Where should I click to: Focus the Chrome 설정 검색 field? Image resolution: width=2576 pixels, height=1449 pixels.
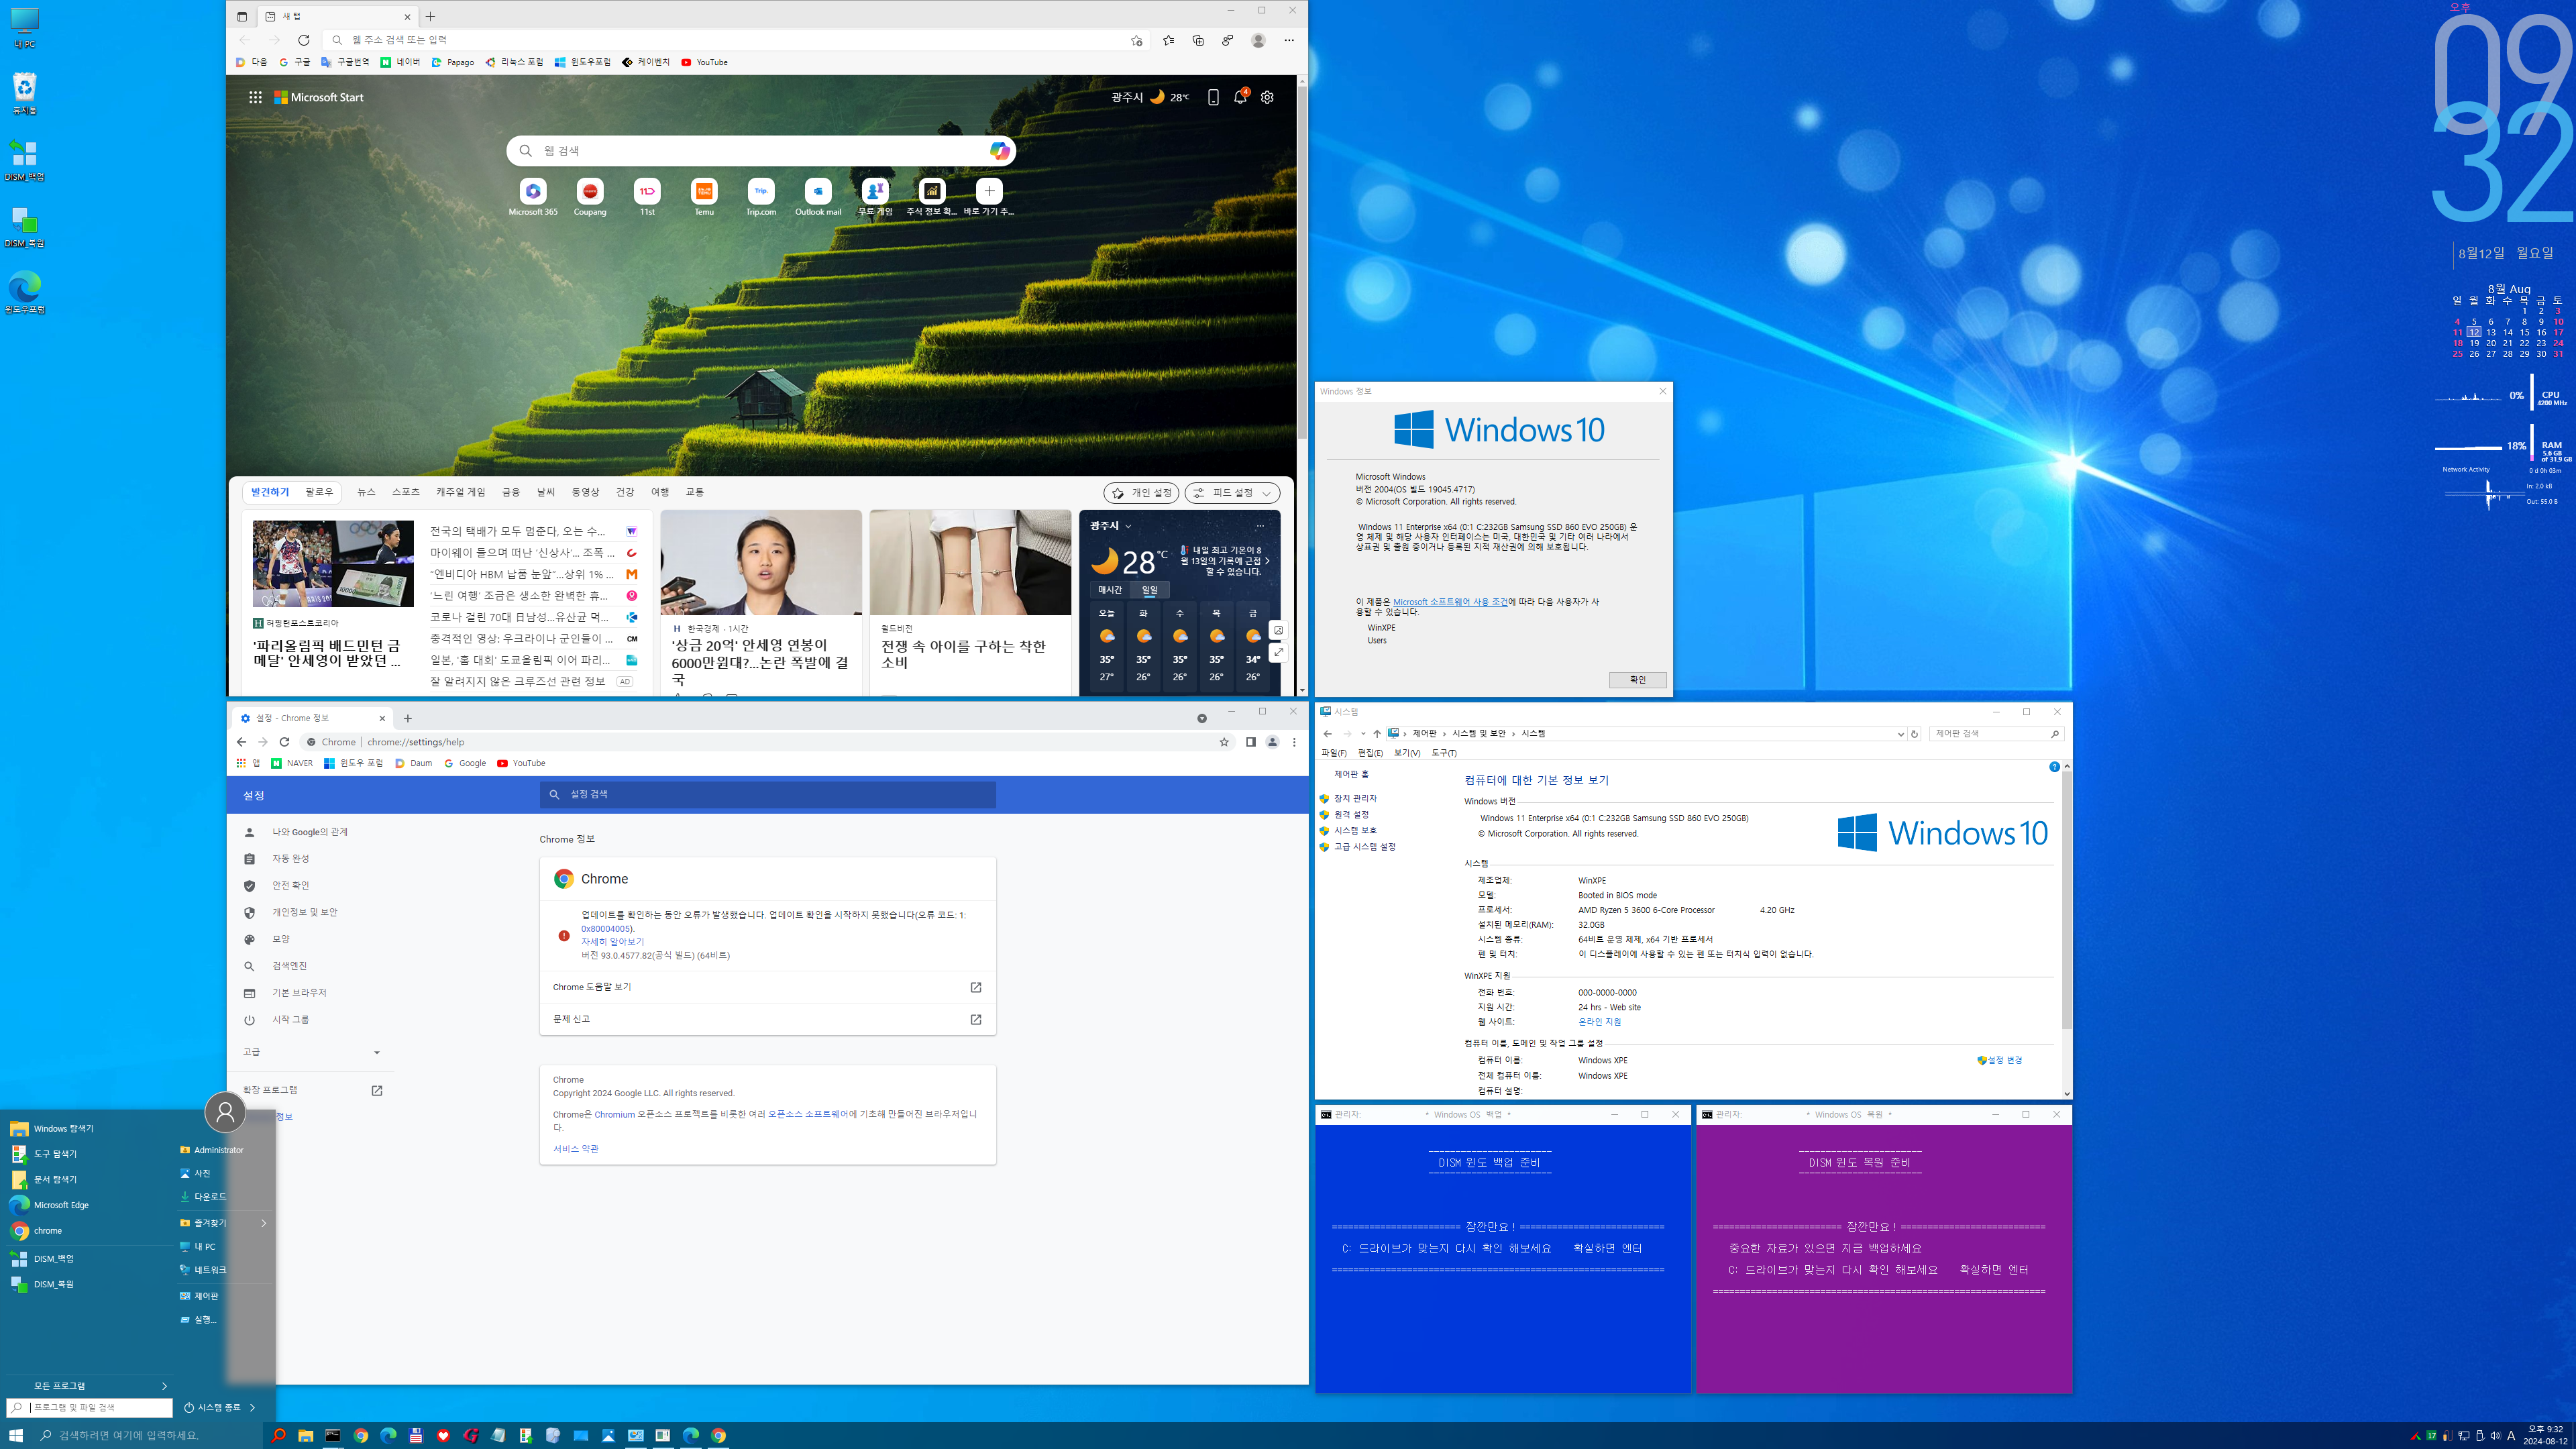click(x=767, y=794)
